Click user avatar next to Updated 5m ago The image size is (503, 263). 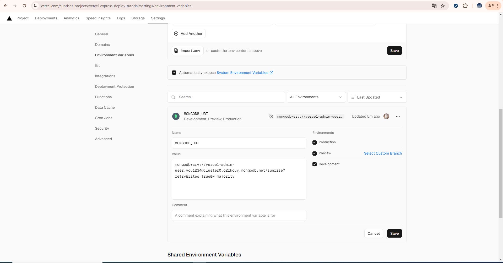[386, 116]
